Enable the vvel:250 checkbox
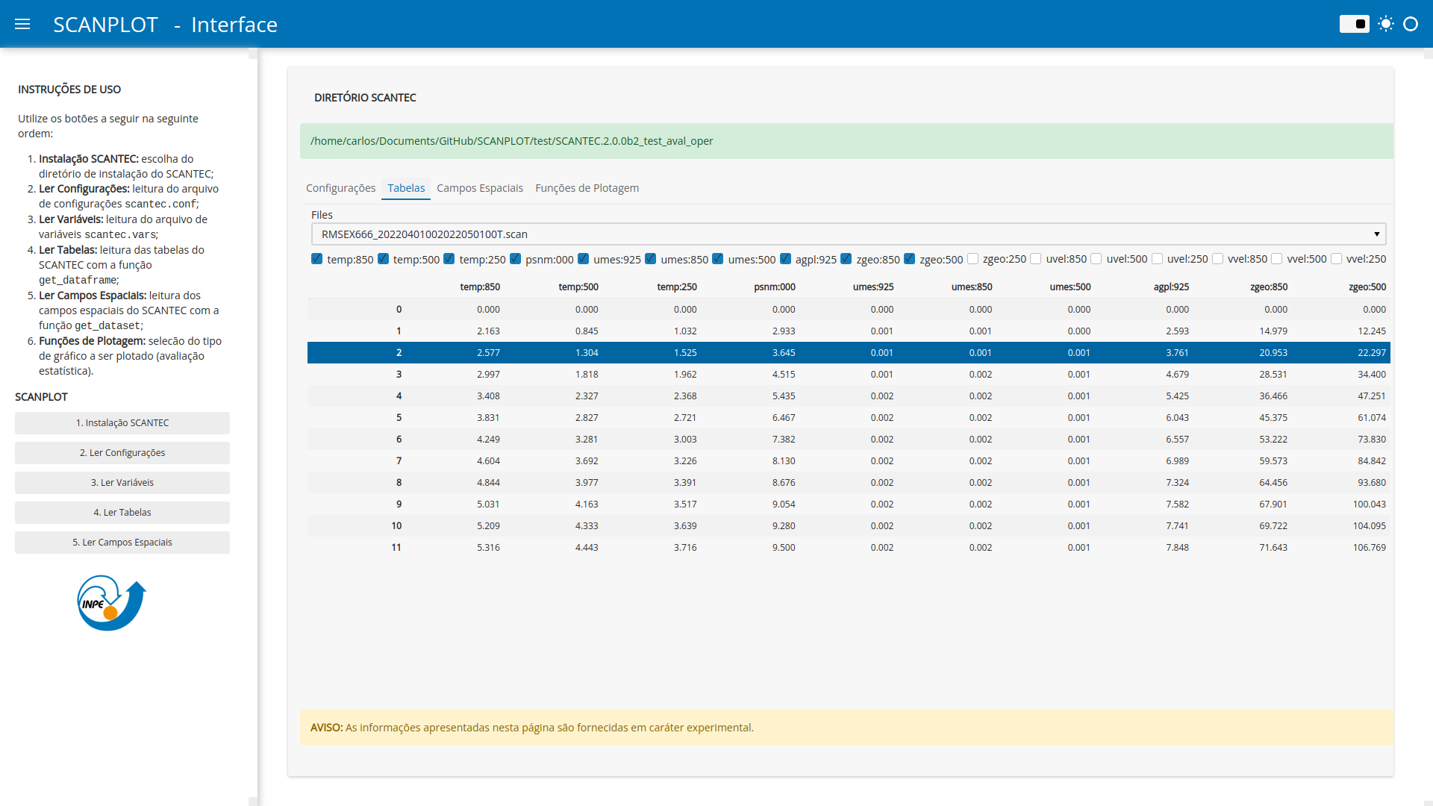 [1336, 259]
